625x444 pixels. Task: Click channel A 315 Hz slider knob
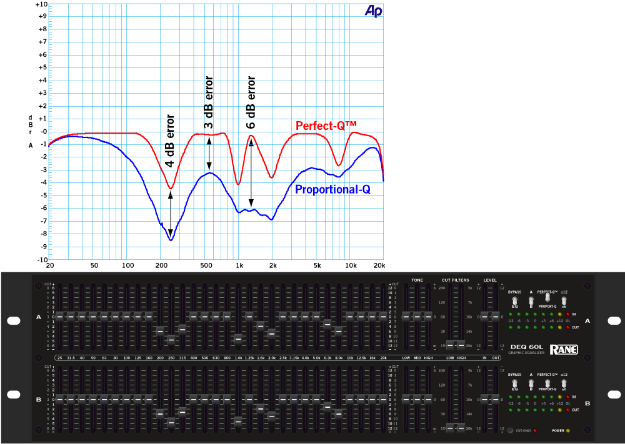click(x=182, y=329)
